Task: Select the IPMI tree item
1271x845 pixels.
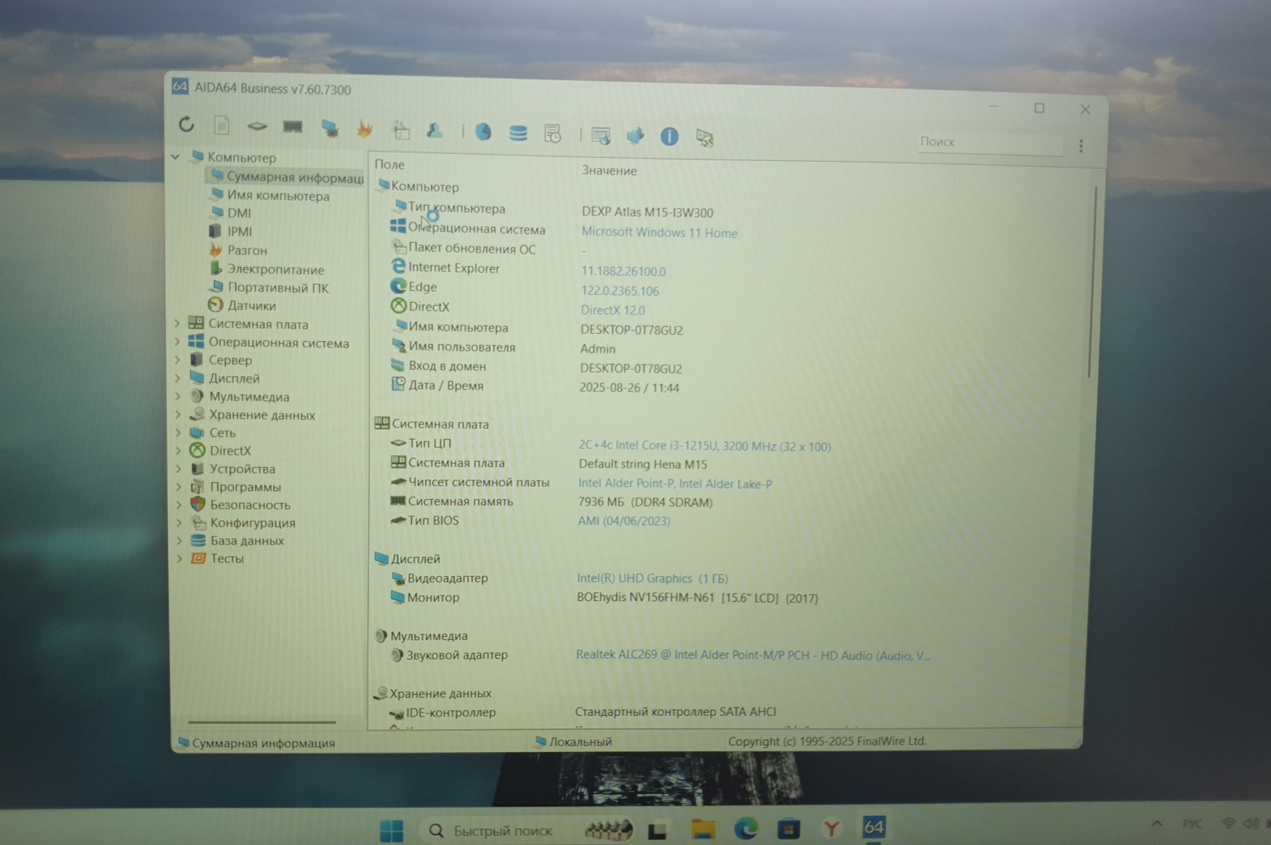Action: pyautogui.click(x=231, y=232)
